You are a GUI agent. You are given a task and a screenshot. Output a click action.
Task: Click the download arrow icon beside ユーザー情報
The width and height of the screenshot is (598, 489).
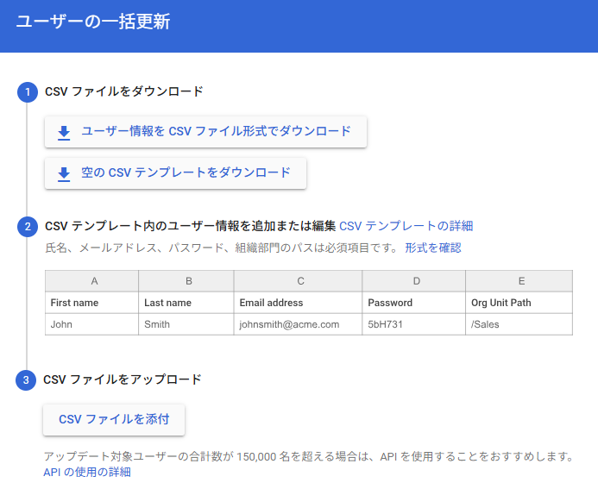tap(64, 132)
